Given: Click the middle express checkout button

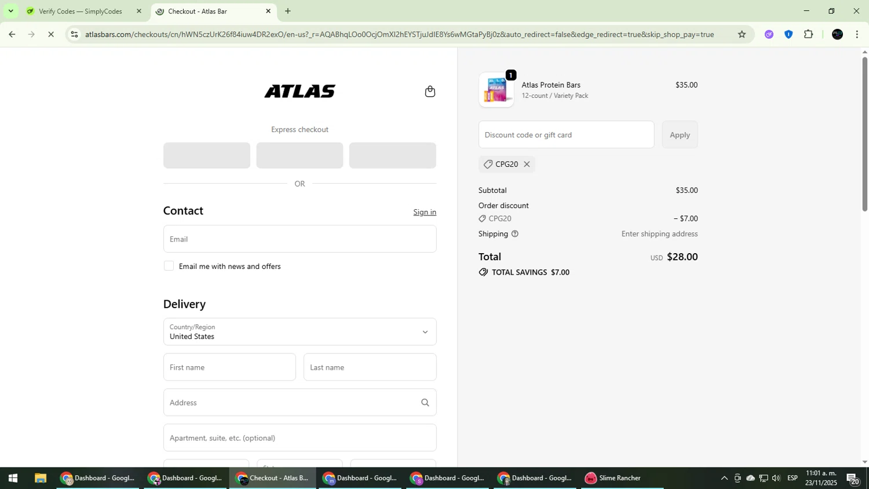Looking at the screenshot, I should click(300, 155).
